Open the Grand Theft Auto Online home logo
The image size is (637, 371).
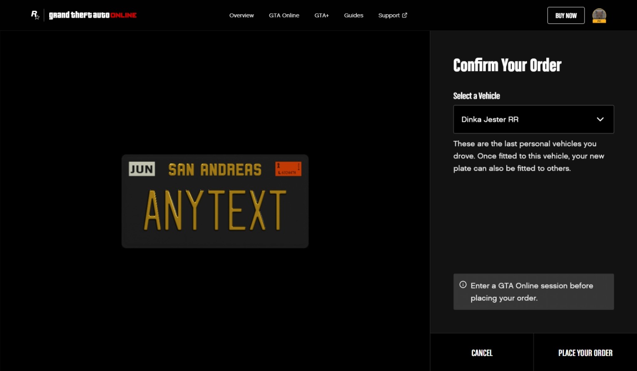(93, 15)
